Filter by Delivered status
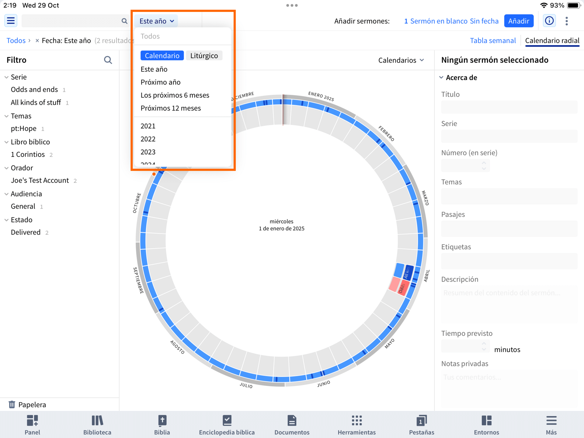The image size is (584, 438). (x=26, y=232)
